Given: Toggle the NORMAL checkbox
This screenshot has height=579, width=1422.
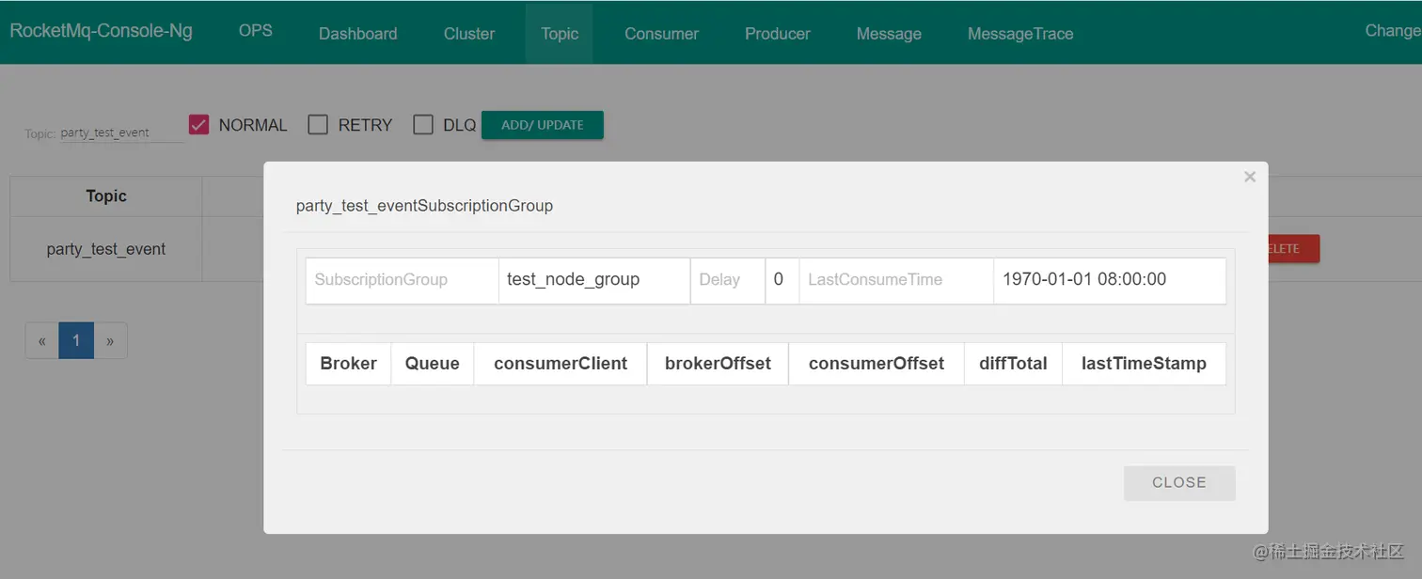Looking at the screenshot, I should (x=198, y=125).
